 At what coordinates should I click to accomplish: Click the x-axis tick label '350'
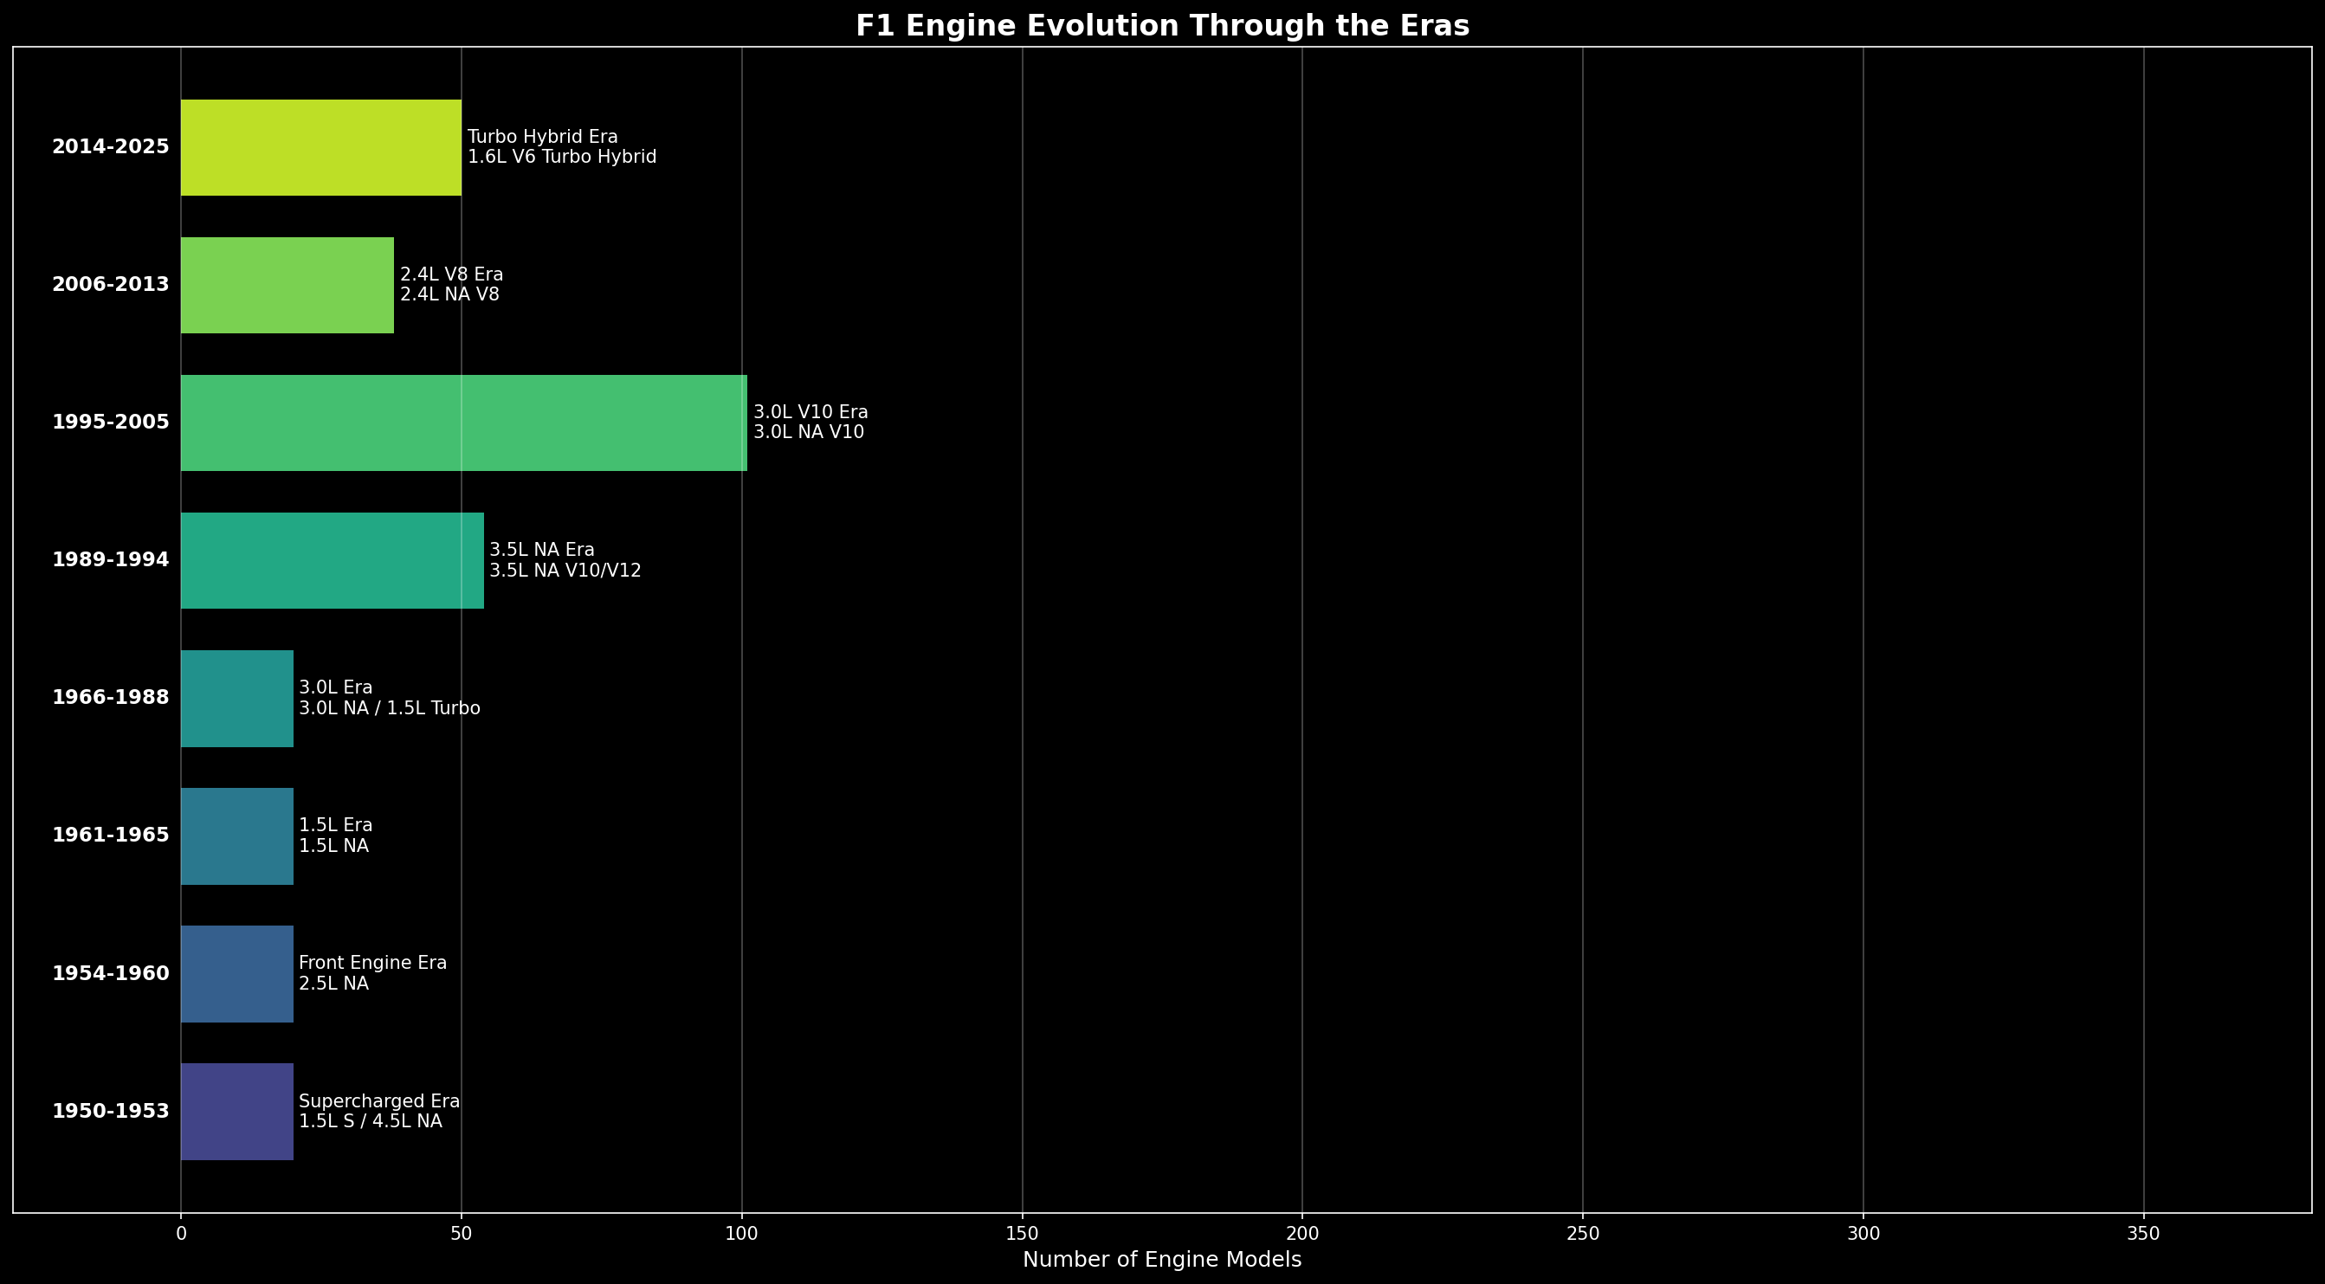pyautogui.click(x=2143, y=1234)
